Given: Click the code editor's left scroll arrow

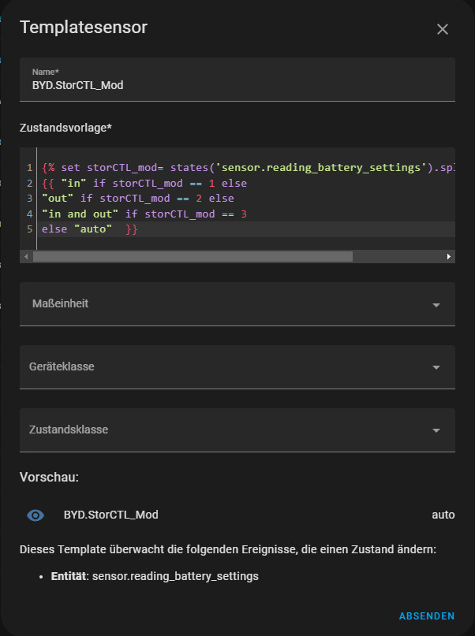Looking at the screenshot, I should tap(25, 256).
